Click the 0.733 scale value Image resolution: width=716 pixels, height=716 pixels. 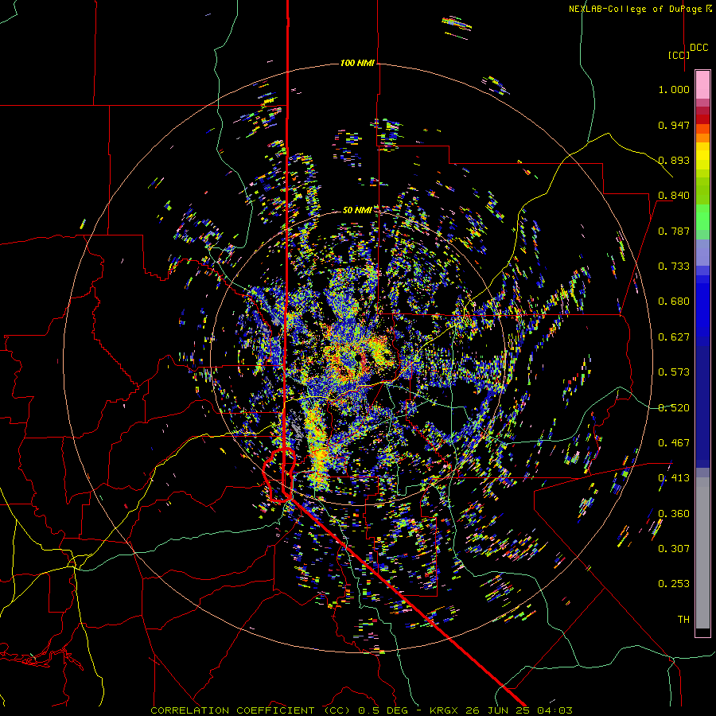click(674, 267)
